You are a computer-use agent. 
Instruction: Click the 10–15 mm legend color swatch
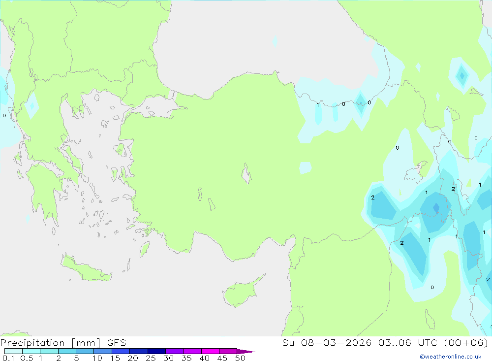(x=103, y=351)
